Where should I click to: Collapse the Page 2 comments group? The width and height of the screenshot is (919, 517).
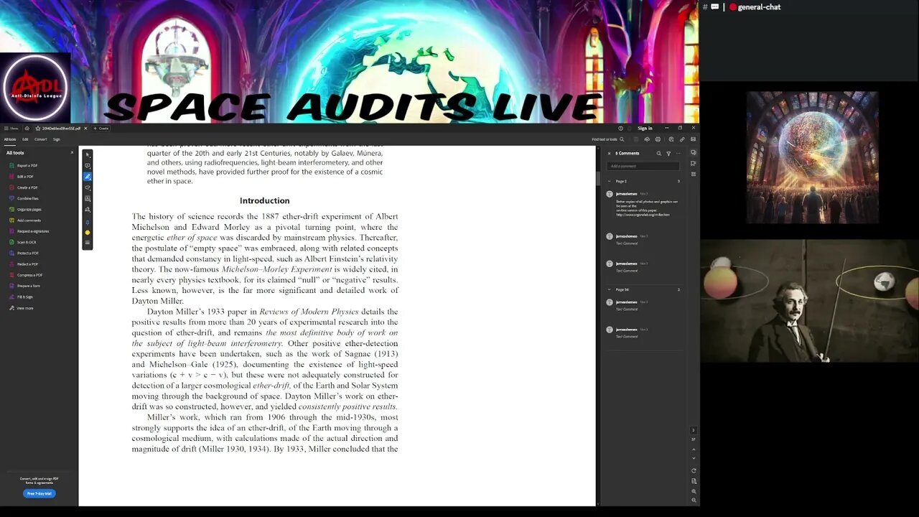pyautogui.click(x=610, y=181)
